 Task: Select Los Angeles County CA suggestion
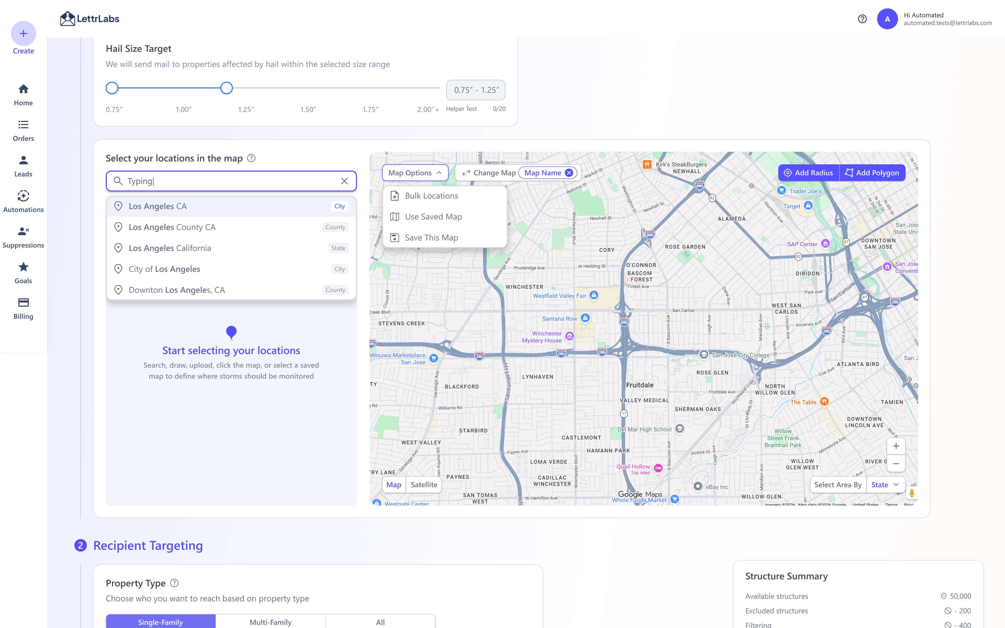(231, 227)
